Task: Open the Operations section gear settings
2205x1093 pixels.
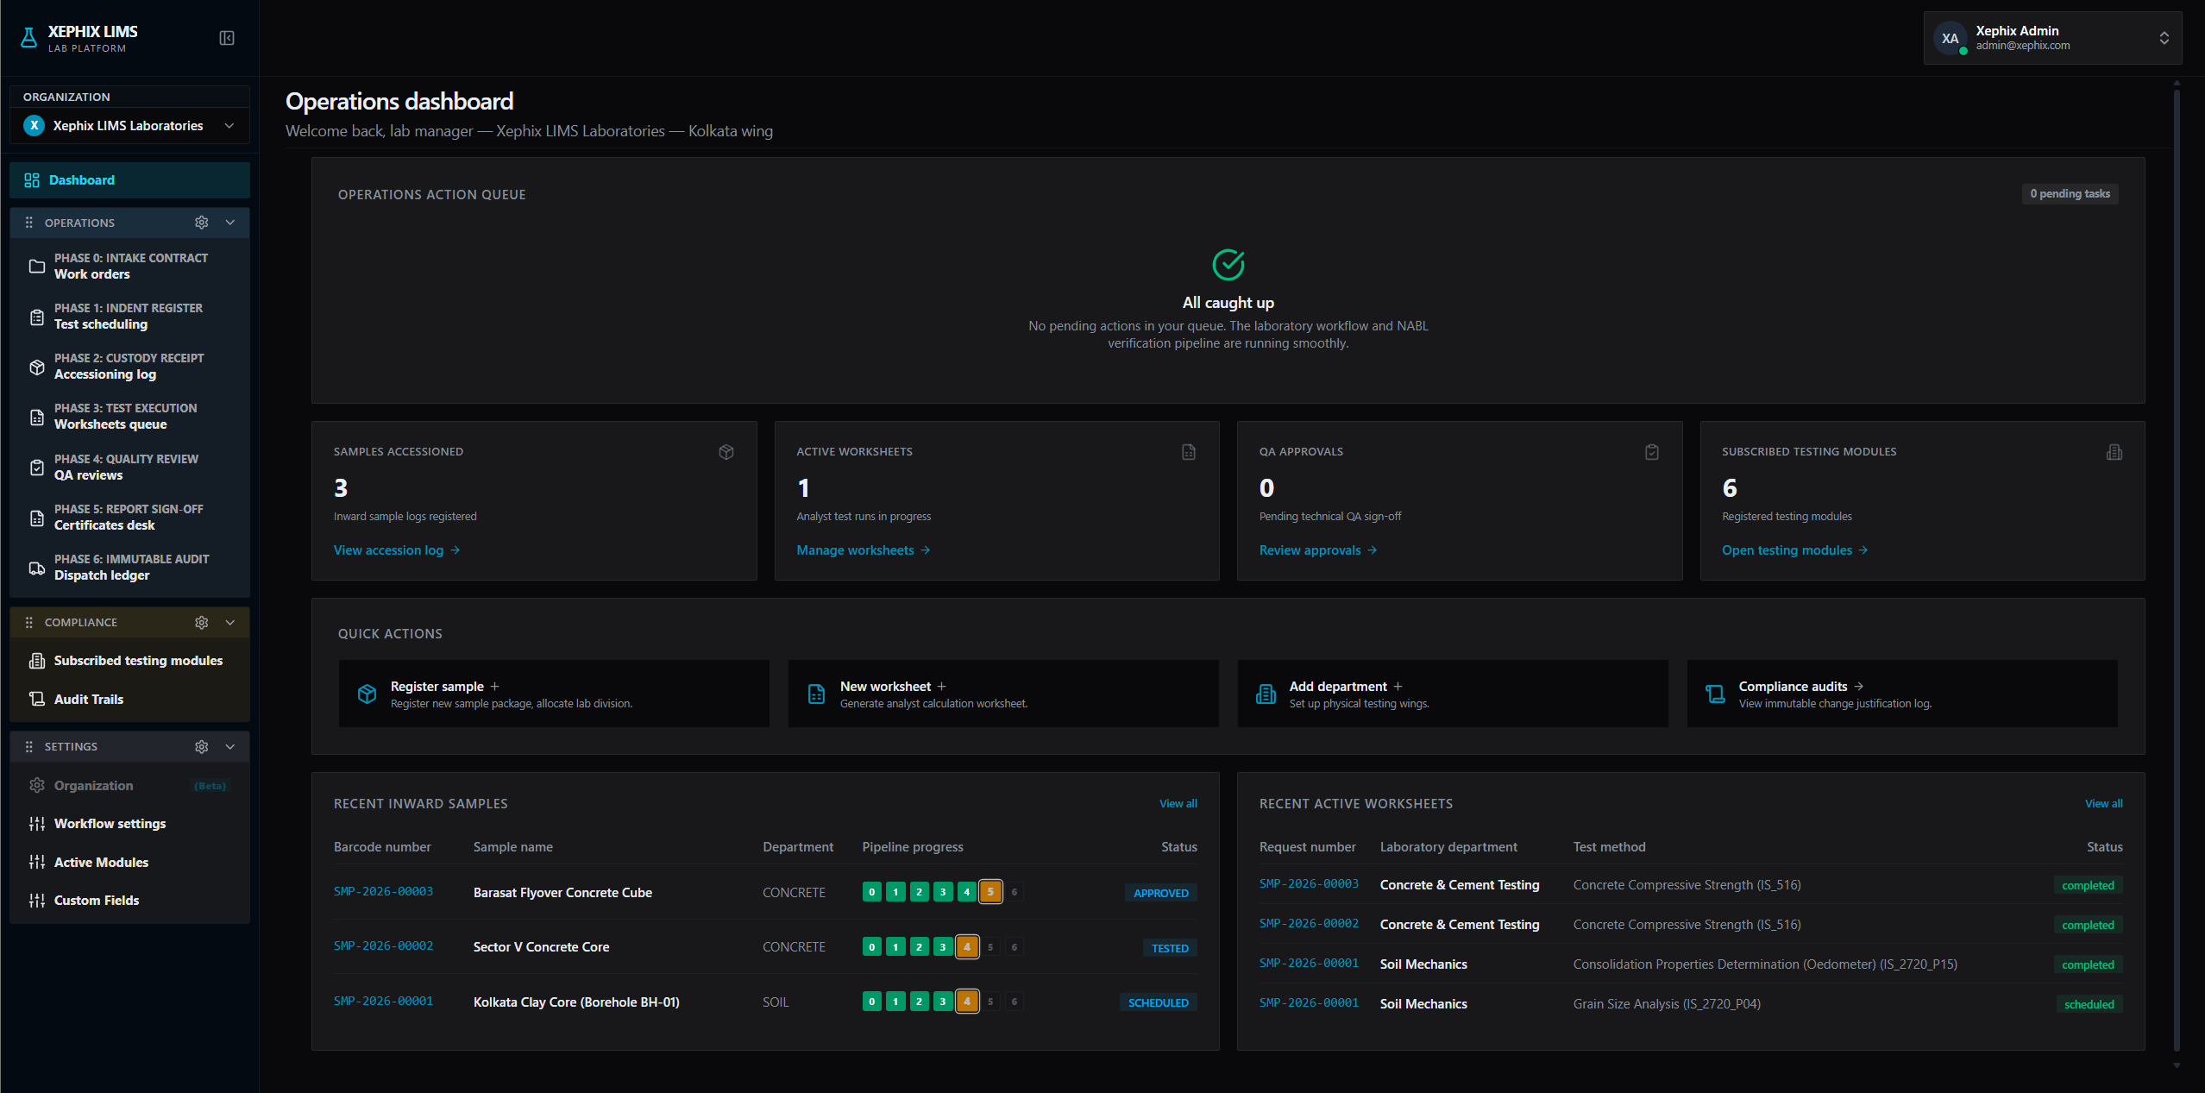Action: click(x=202, y=223)
